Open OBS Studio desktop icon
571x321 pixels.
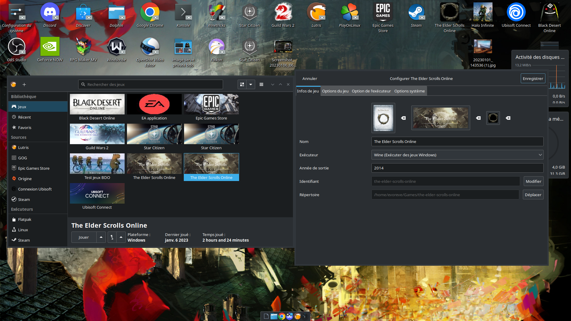pos(17,49)
